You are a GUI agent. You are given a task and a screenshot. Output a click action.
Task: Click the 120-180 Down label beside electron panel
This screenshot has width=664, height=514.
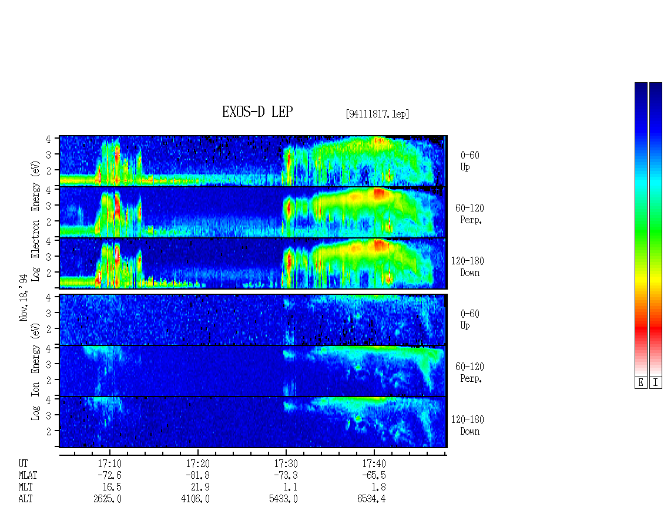click(468, 267)
